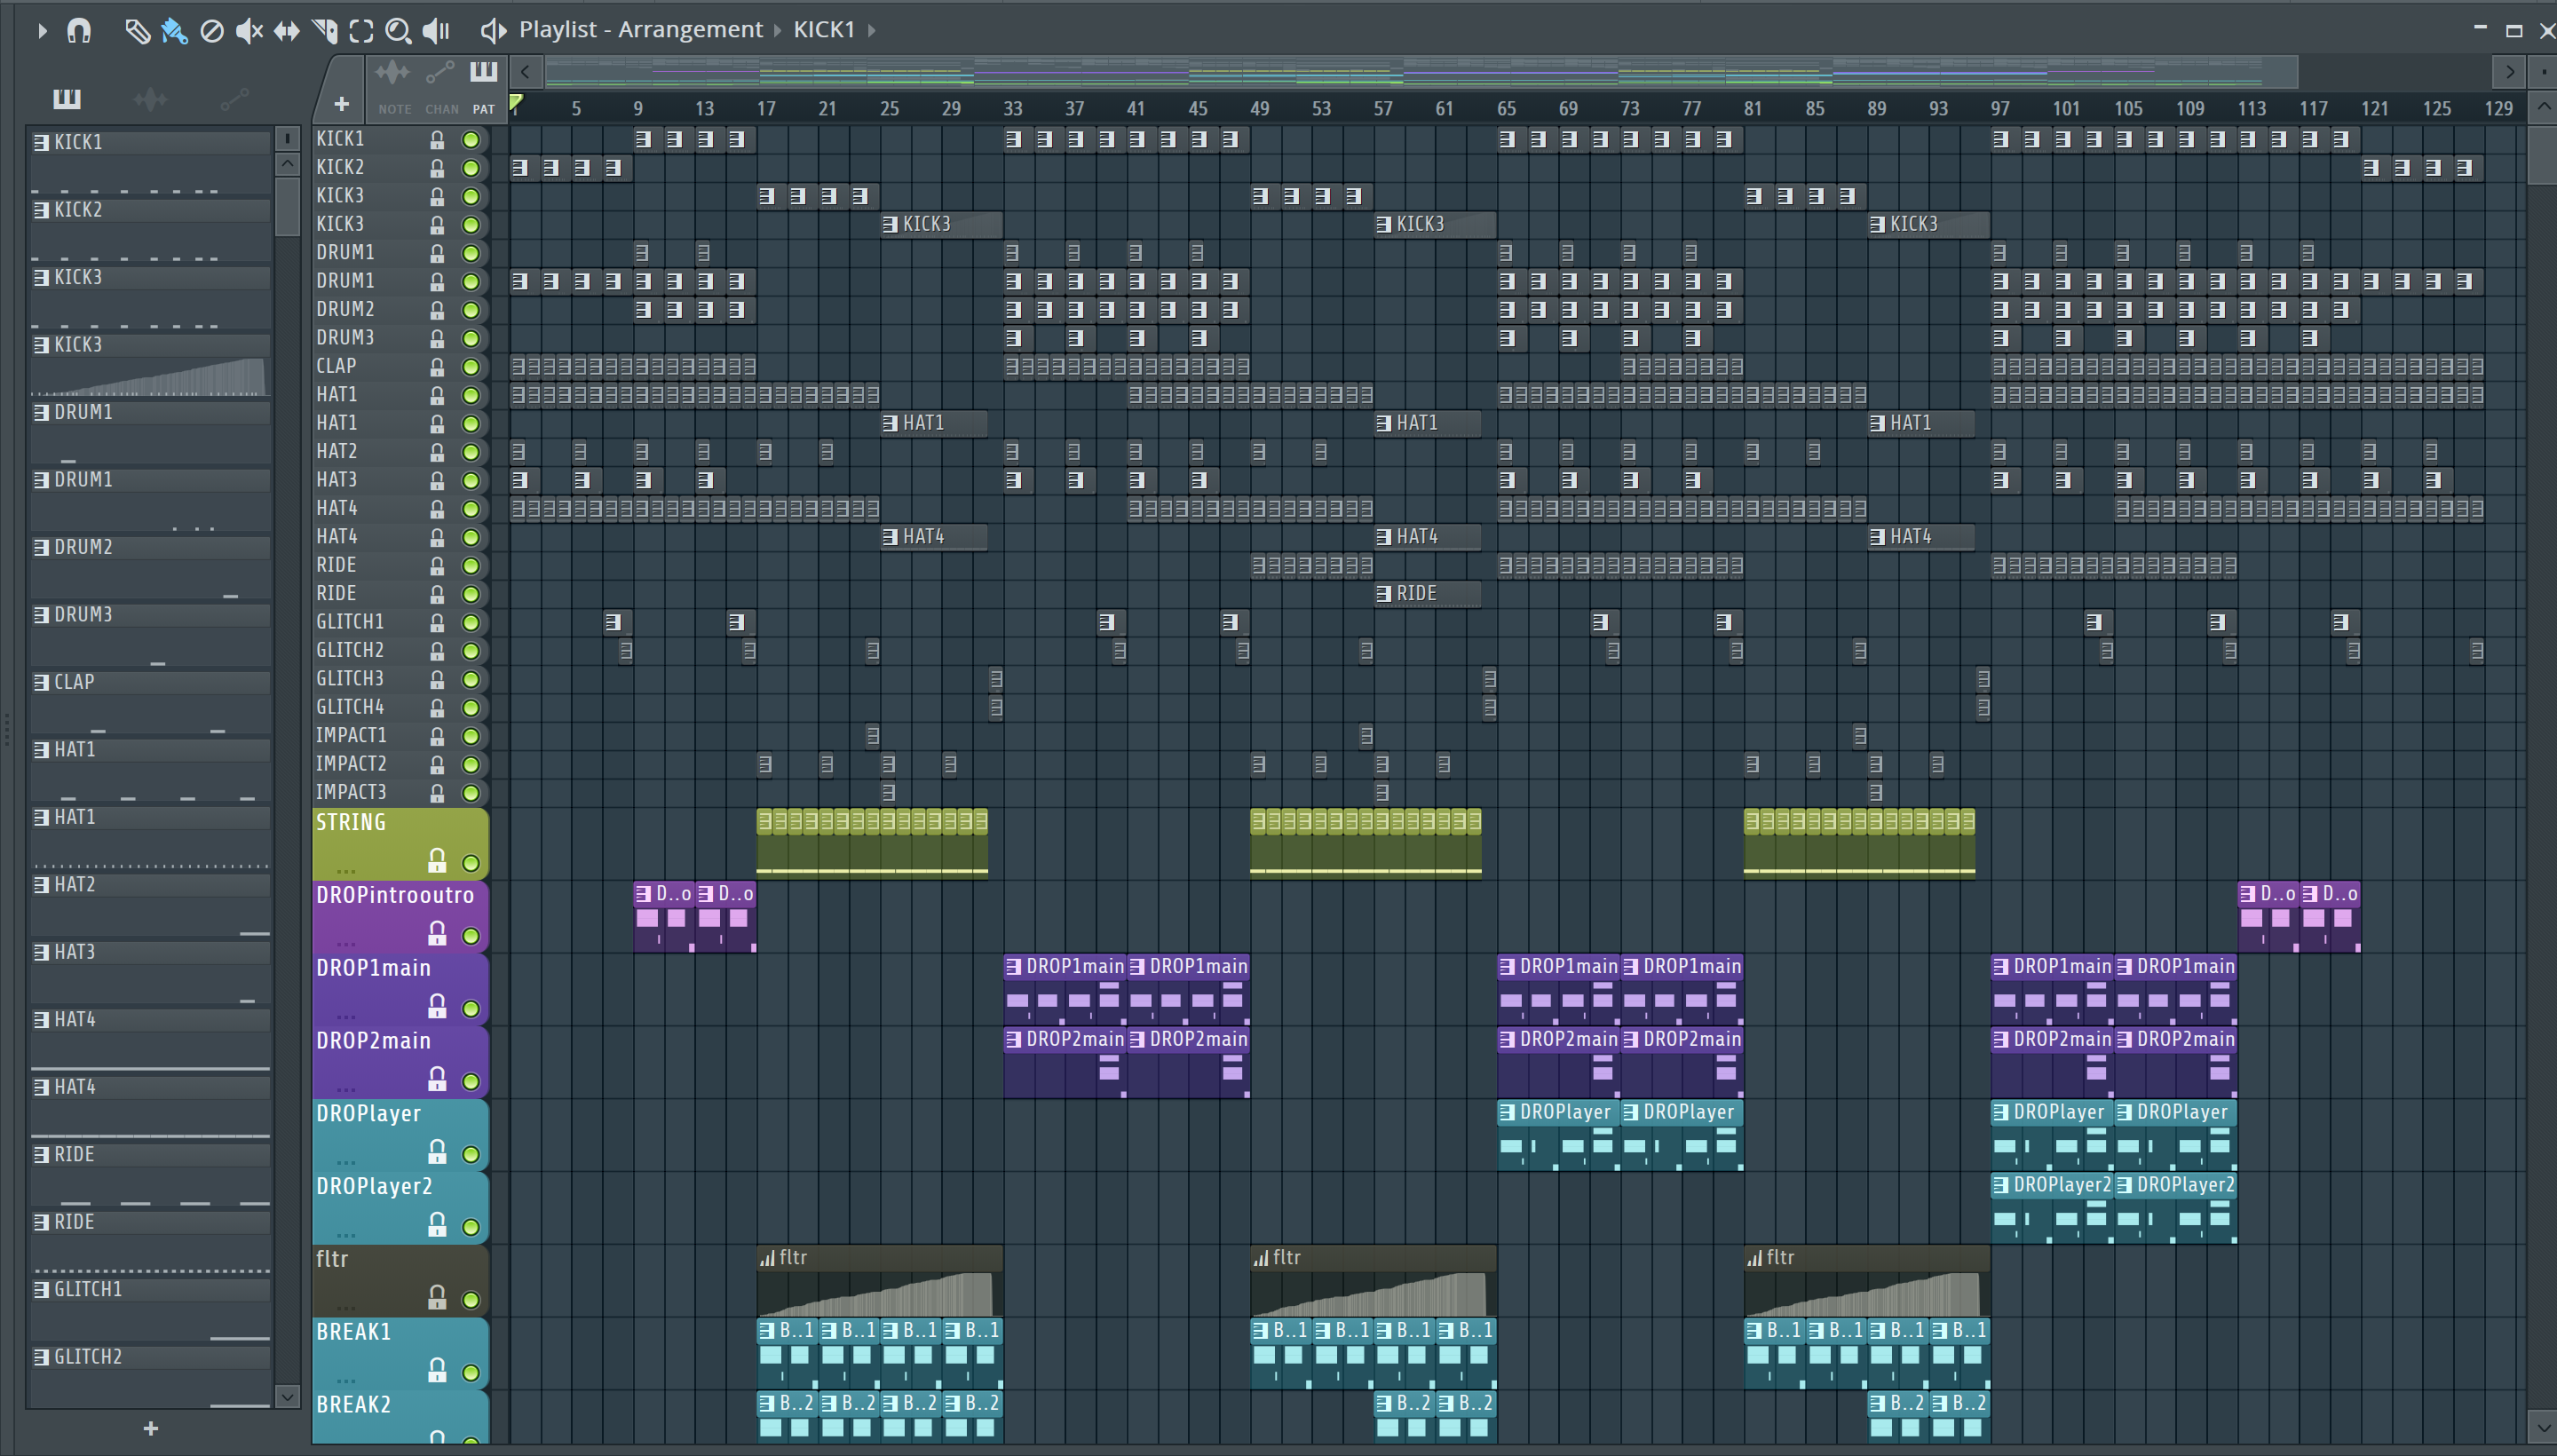
Task: Click the lock icon on BREAK1 track
Action: (437, 1369)
